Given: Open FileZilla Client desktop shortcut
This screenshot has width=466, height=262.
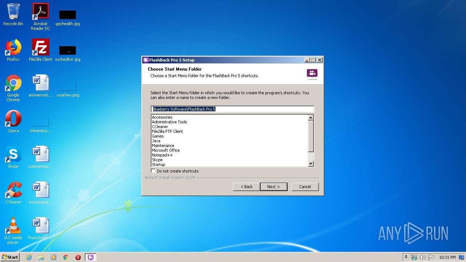Looking at the screenshot, I should click(x=40, y=50).
